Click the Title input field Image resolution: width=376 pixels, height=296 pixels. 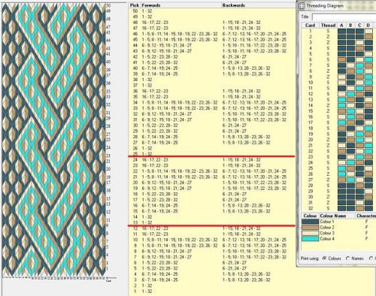344,17
